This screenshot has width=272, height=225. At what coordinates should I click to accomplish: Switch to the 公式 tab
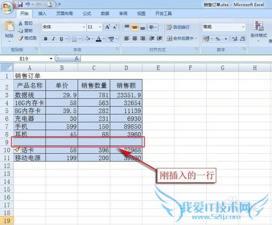[86, 14]
